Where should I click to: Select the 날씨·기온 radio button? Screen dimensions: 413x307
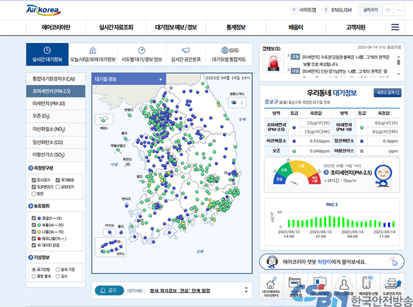point(58,269)
